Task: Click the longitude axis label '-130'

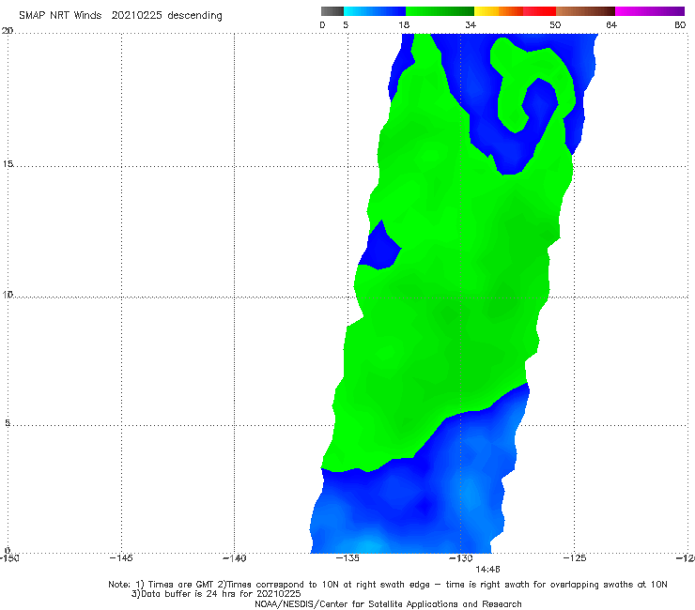Action: pyautogui.click(x=461, y=558)
